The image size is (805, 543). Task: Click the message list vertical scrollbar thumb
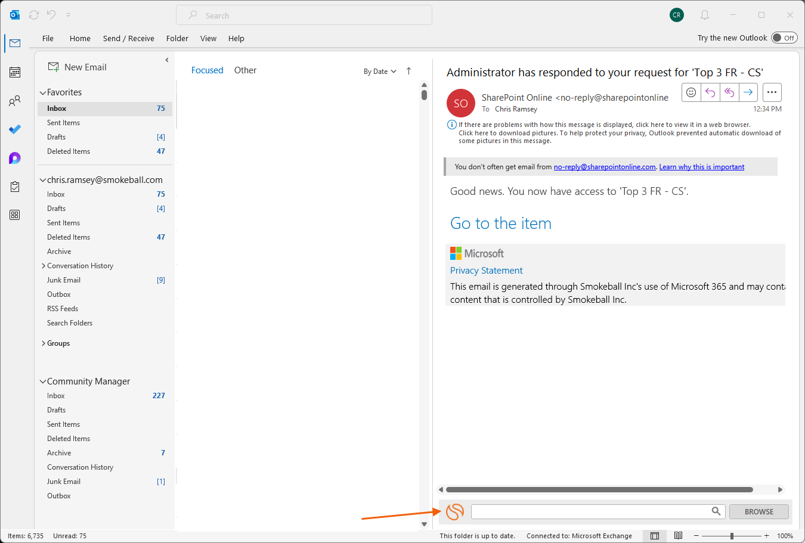point(424,95)
